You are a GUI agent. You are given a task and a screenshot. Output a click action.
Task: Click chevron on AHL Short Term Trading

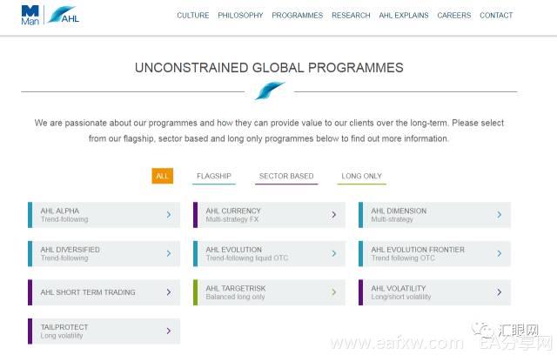coord(169,292)
